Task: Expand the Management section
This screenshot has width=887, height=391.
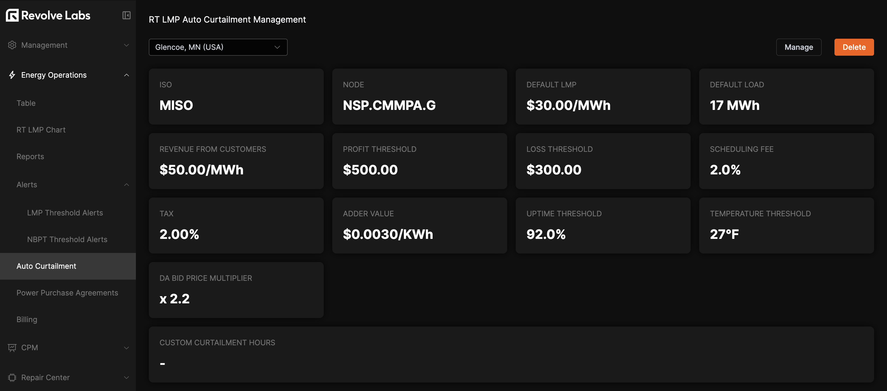Action: (127, 45)
